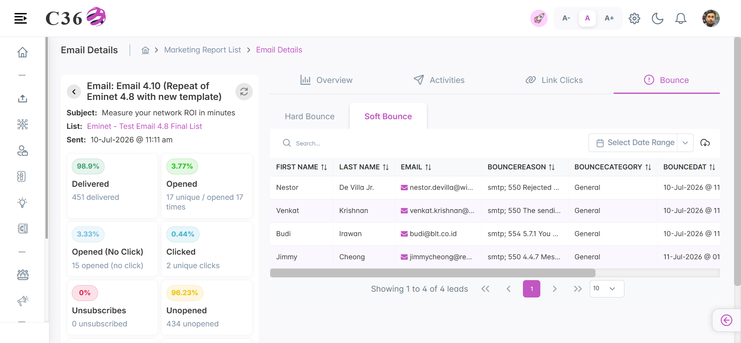The height and width of the screenshot is (343, 741).
Task: Open the settings gear icon
Action: [634, 18]
